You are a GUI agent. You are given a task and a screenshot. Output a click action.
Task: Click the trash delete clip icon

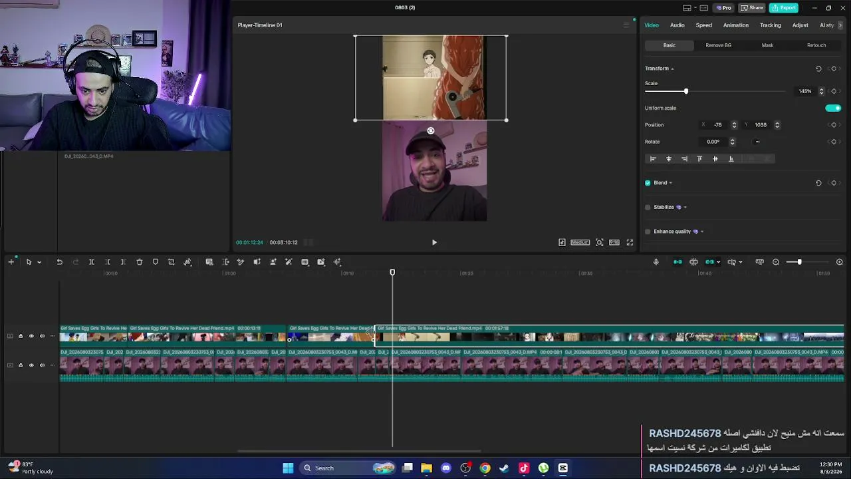tap(140, 262)
